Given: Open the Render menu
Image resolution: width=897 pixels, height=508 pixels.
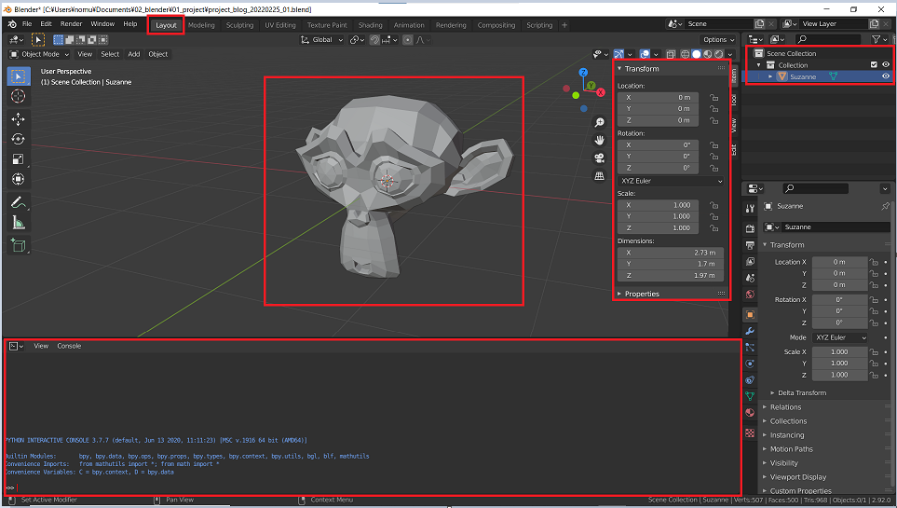Looking at the screenshot, I should (x=71, y=24).
